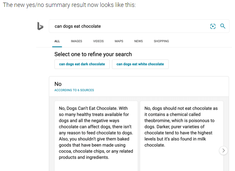Open According to 6 Sources link
Viewport: 235px width, 171px height.
pyautogui.click(x=74, y=90)
